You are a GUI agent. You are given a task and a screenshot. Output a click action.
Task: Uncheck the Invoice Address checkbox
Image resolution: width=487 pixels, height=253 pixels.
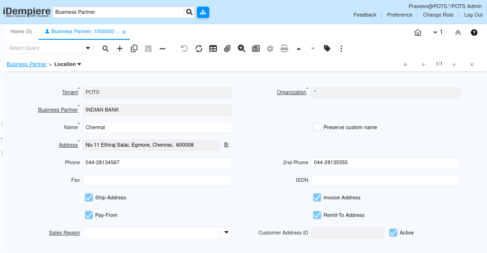click(x=317, y=197)
